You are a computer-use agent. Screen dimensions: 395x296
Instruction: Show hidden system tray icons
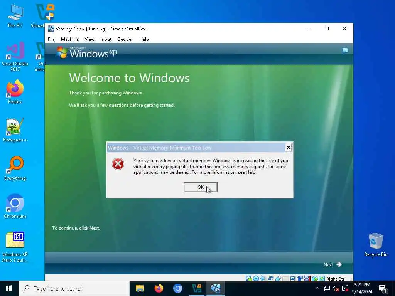(317, 288)
